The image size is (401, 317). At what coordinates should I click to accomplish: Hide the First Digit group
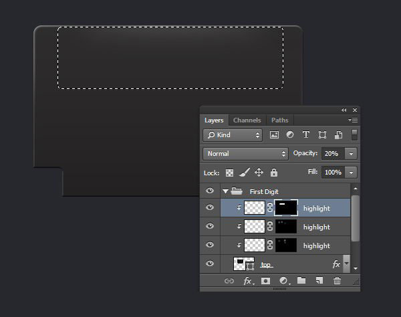(x=210, y=191)
